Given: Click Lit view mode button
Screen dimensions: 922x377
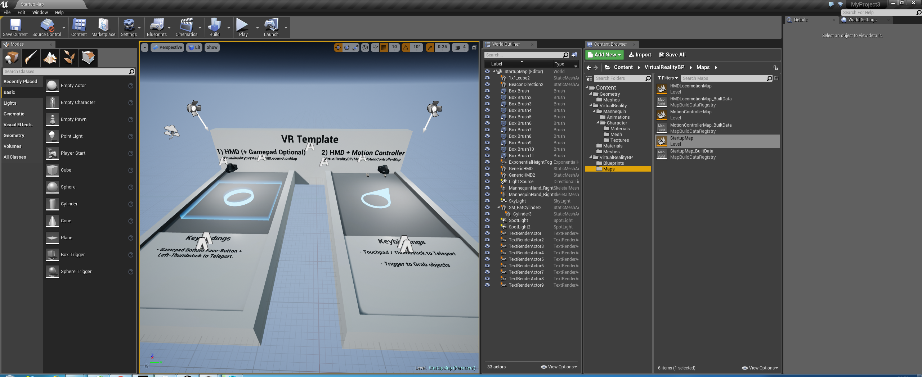Looking at the screenshot, I should coord(194,47).
